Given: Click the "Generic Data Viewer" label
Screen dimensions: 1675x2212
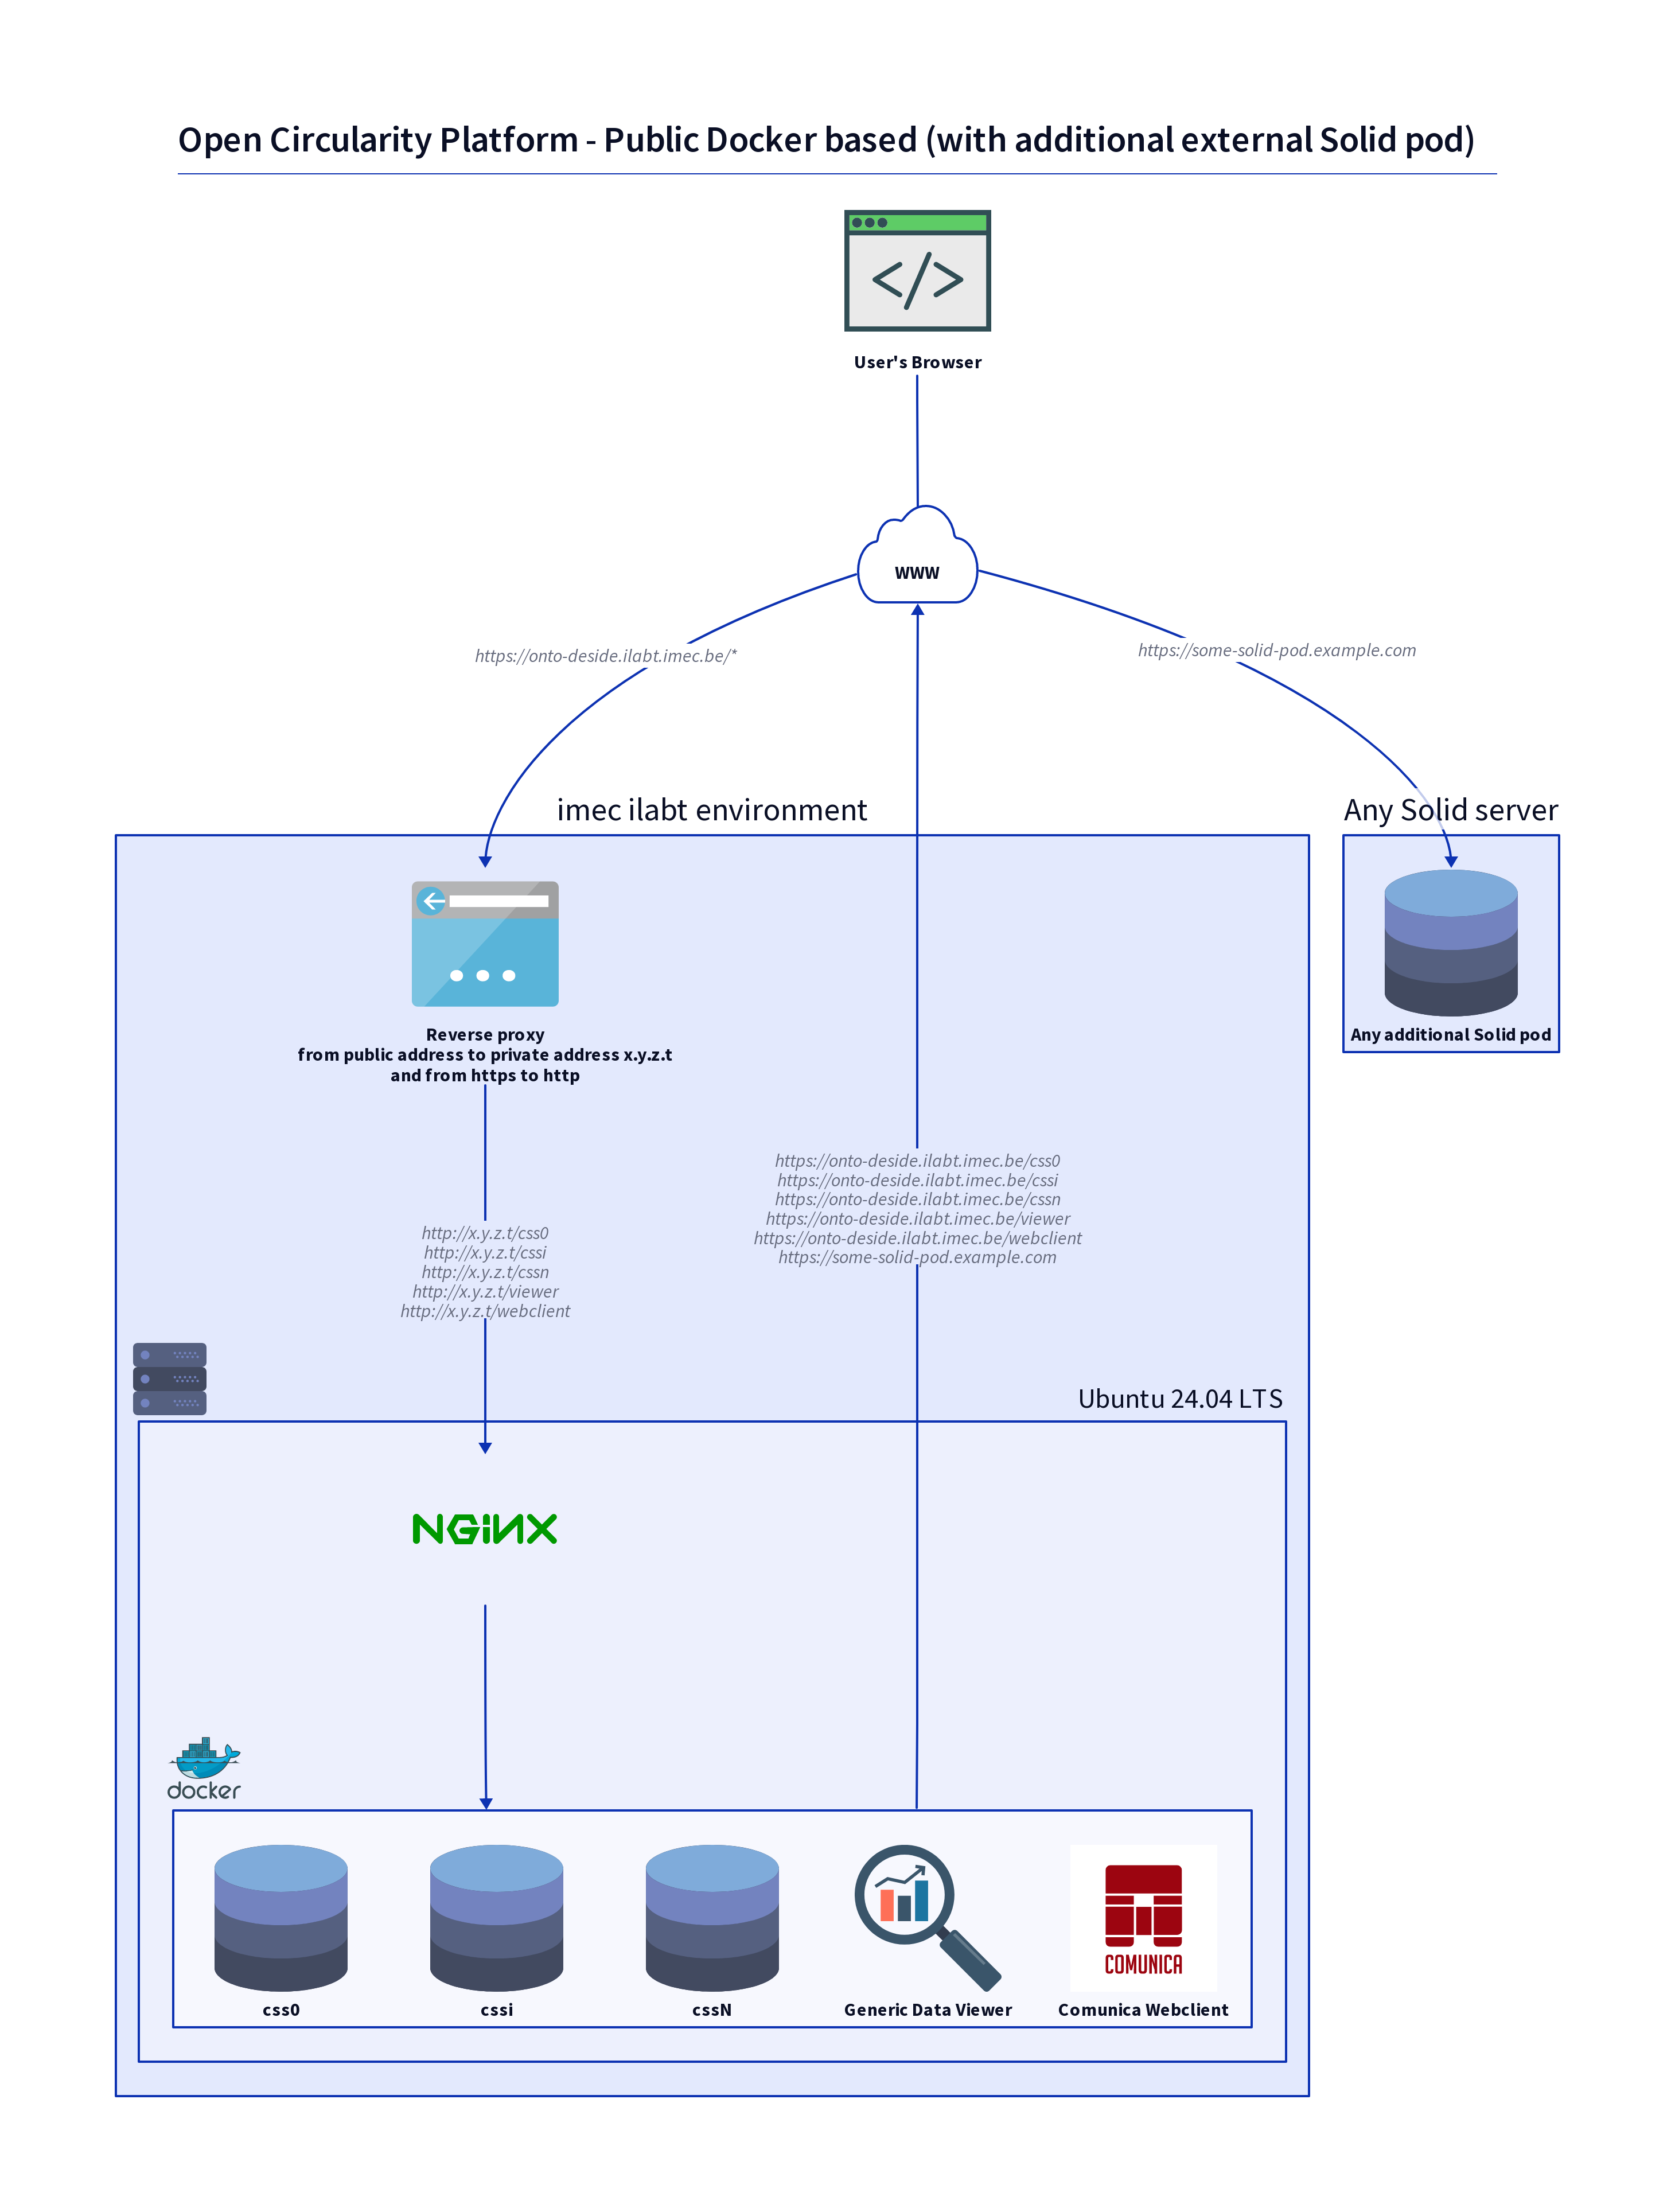Looking at the screenshot, I should tap(927, 2009).
